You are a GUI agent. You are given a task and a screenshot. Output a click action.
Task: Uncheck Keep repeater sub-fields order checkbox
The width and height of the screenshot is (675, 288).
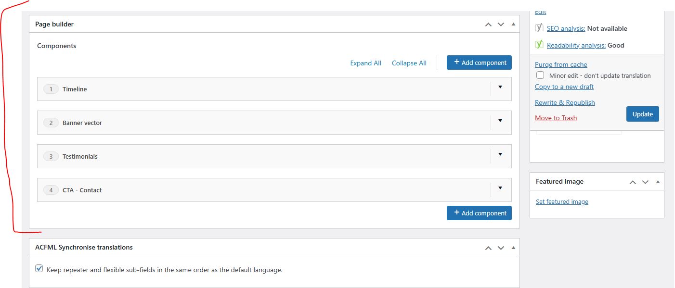point(39,269)
